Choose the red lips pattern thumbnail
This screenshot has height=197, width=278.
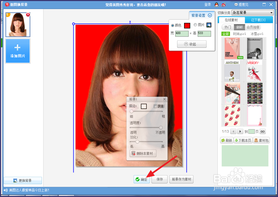point(232,115)
